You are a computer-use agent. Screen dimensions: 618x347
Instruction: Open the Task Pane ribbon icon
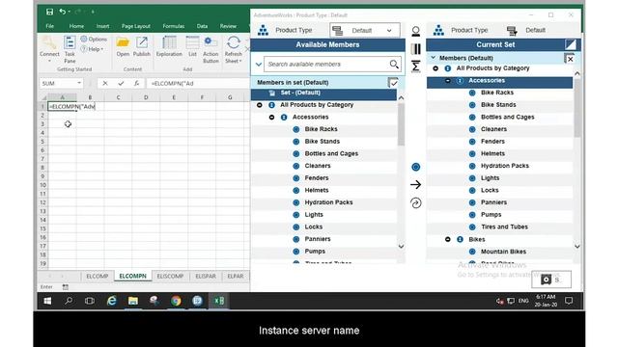tap(70, 49)
